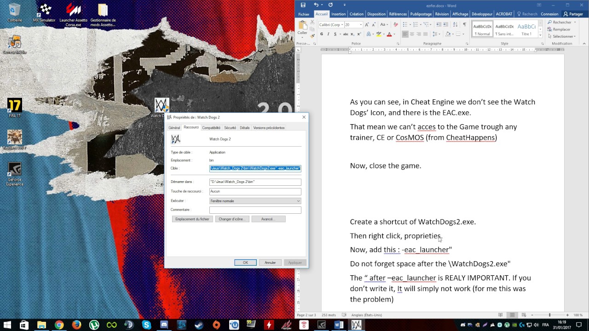This screenshot has width=589, height=331.
Task: Open Compatibilité tab in properties
Action: [x=211, y=128]
